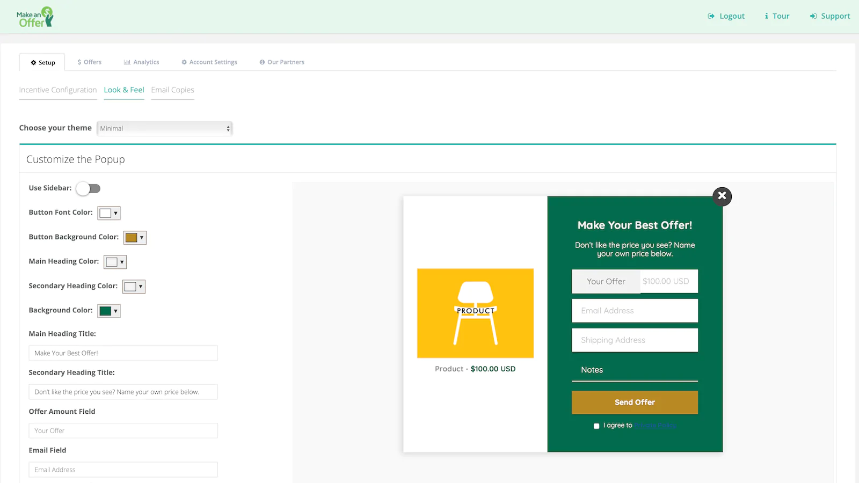Open the Account Settings tab
859x483 pixels.
(209, 62)
